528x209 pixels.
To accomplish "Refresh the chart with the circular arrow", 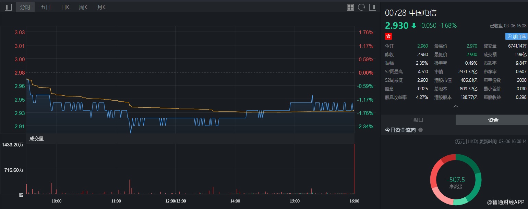I will coord(361,7).
